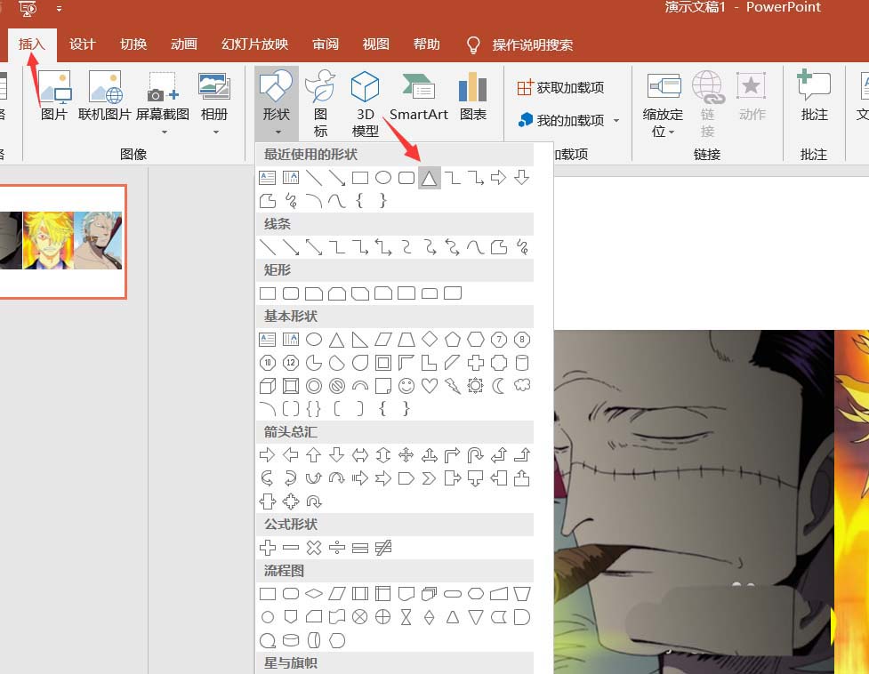This screenshot has width=869, height=674.
Task: Select the smiley face shape
Action: [x=406, y=386]
